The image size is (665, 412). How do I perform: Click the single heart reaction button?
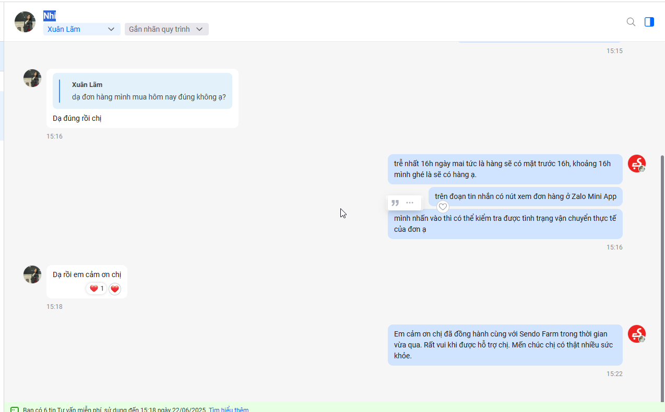pyautogui.click(x=115, y=289)
